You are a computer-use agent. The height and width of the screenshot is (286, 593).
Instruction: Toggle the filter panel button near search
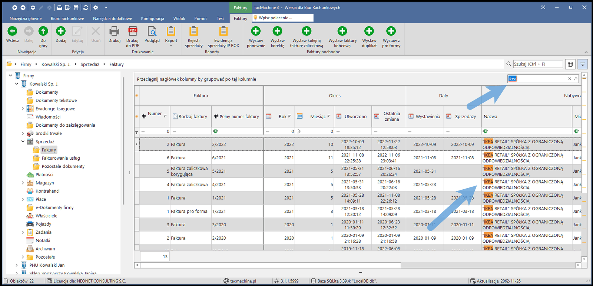583,64
